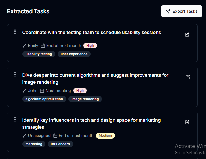Select the algorithm optimization tag
206x159 pixels.
(x=44, y=99)
